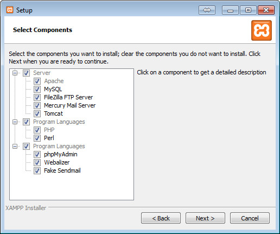Uncheck the Fake Sendmail checkbox
280x234 pixels.
pos(37,170)
